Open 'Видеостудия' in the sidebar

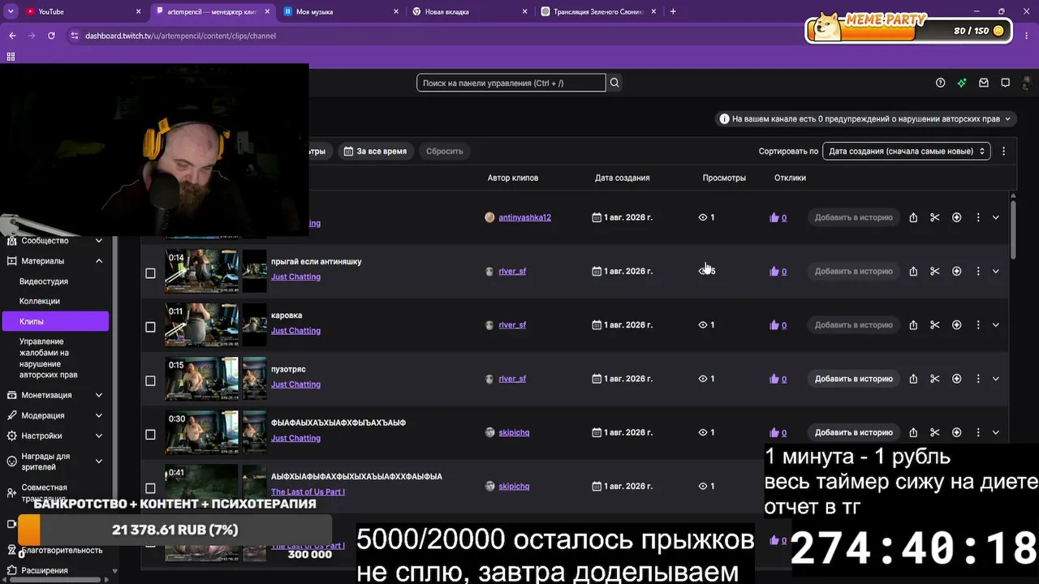(44, 281)
